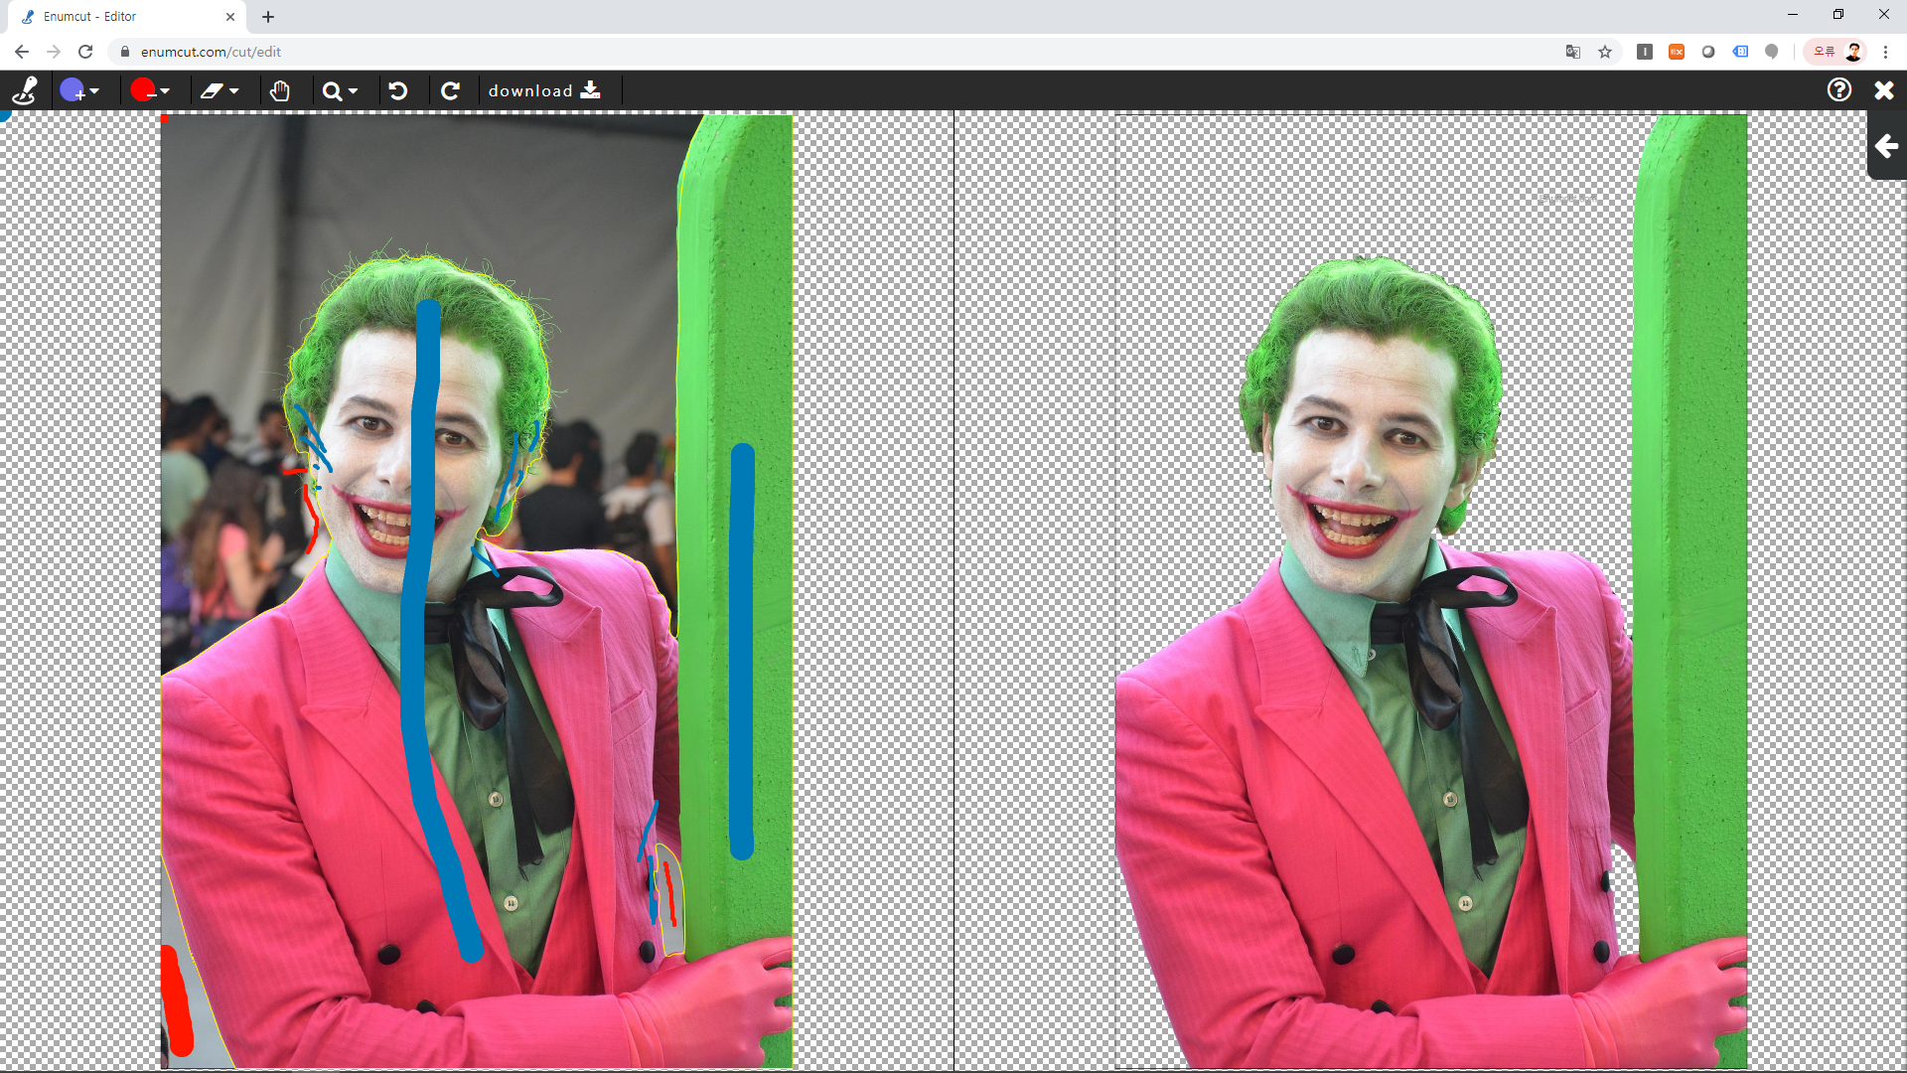The image size is (1907, 1073).
Task: Open the help question-mark icon
Action: point(1839,90)
